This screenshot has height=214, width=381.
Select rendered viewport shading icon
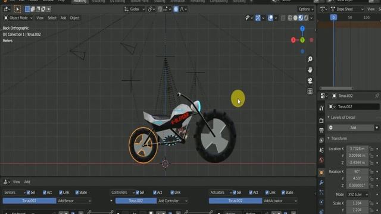click(x=306, y=18)
